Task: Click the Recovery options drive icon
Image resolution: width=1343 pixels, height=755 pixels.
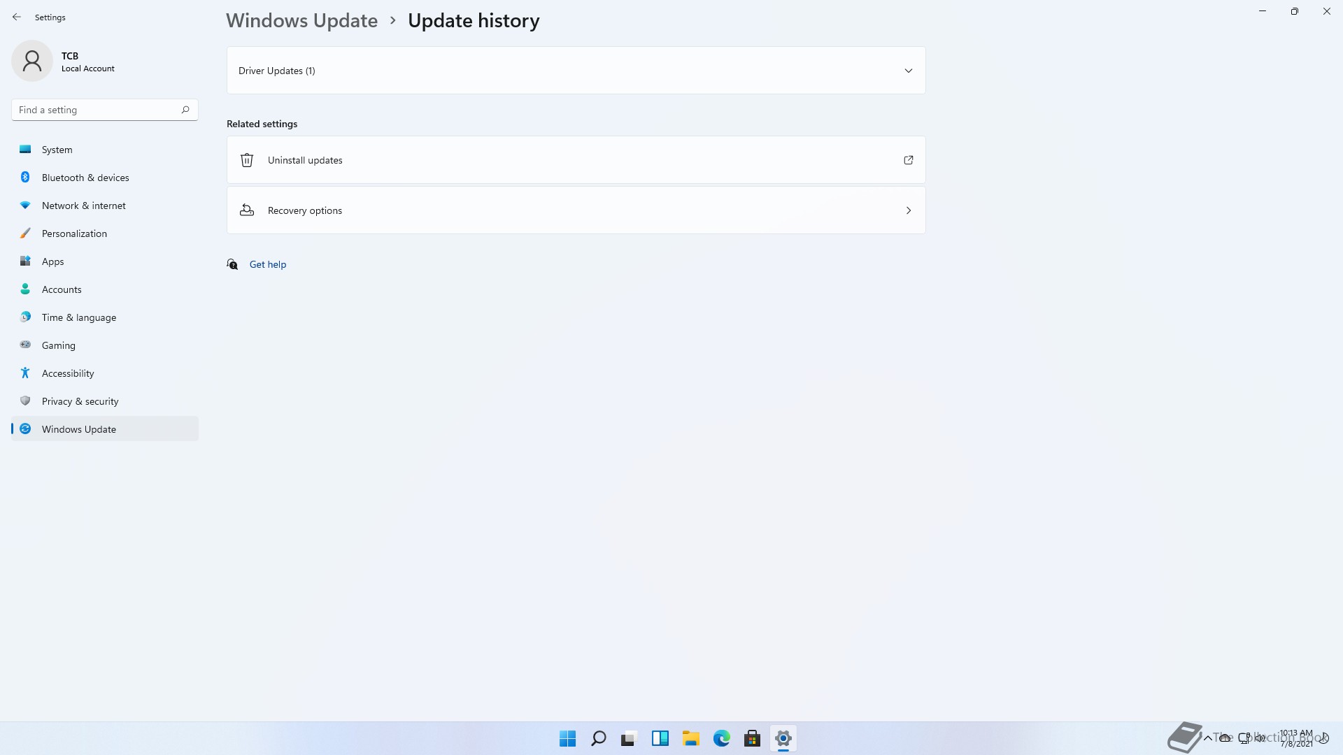Action: [247, 210]
